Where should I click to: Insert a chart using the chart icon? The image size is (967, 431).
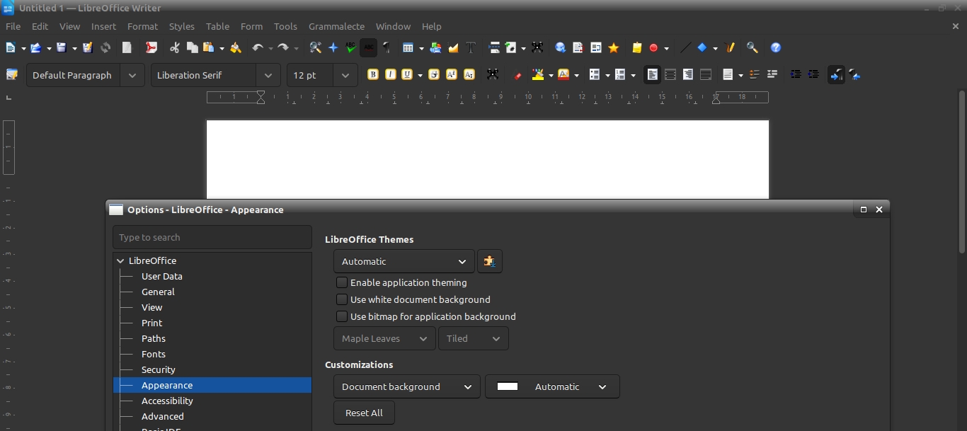point(453,47)
